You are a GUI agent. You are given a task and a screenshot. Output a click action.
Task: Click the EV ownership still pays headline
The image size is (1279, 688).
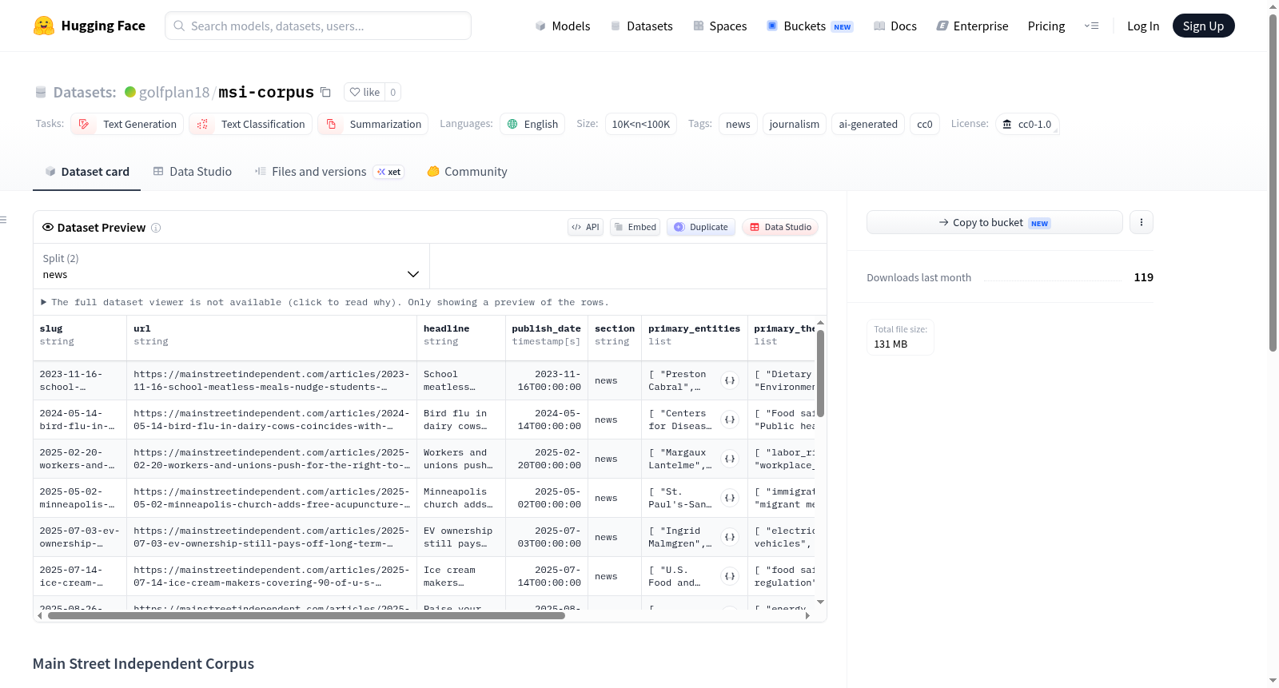click(461, 537)
